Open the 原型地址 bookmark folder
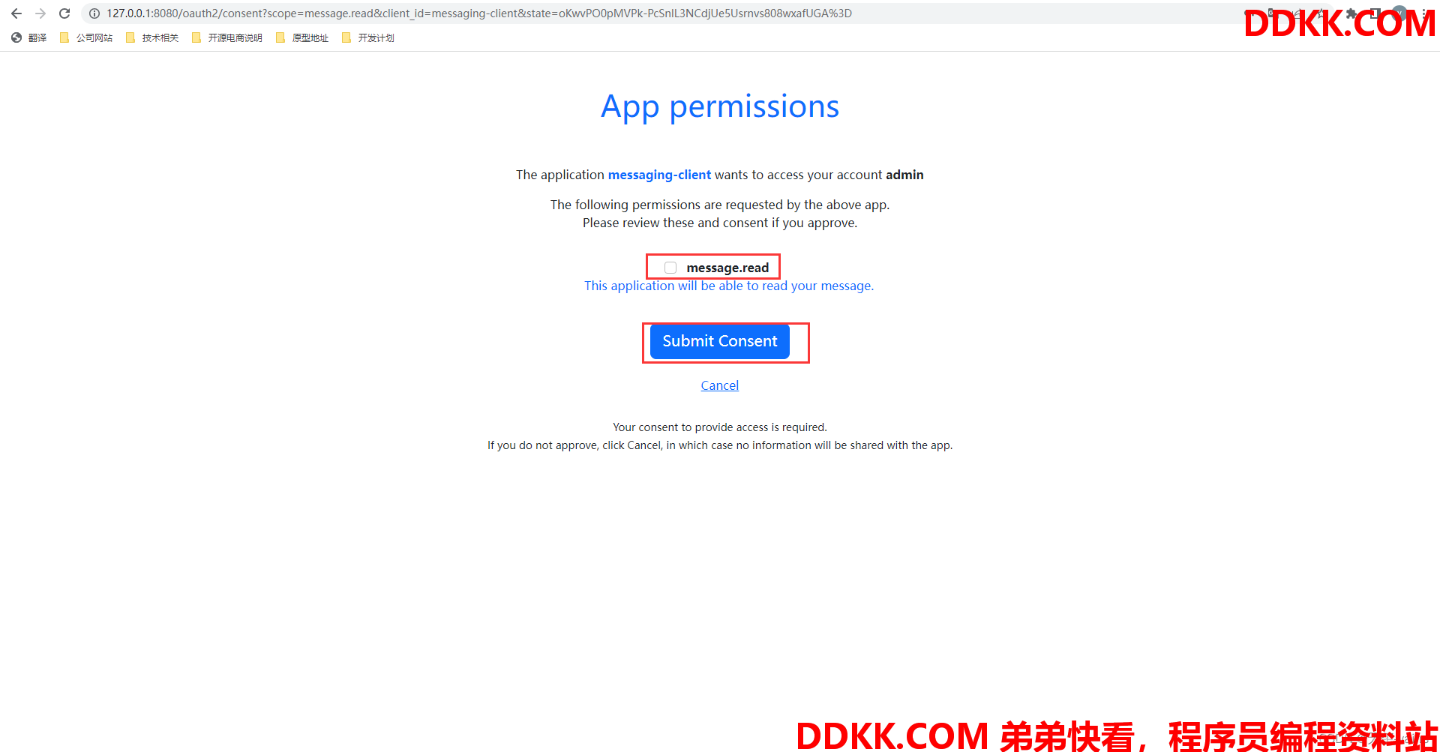The image size is (1440, 752). (x=302, y=37)
